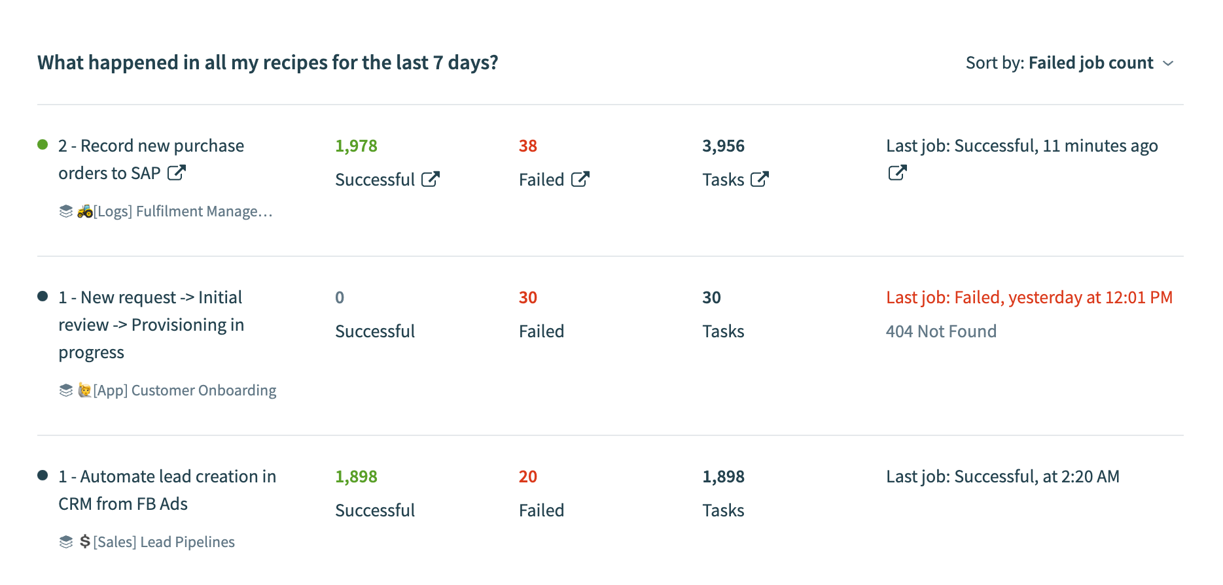Open Sort by Failed job count dropdown
The height and width of the screenshot is (585, 1223).
click(x=1090, y=63)
